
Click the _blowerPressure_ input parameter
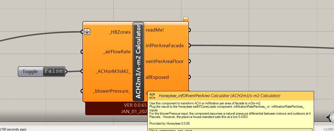(112, 91)
